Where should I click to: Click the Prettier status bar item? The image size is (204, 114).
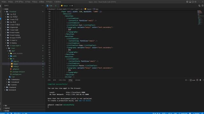tap(196, 113)
